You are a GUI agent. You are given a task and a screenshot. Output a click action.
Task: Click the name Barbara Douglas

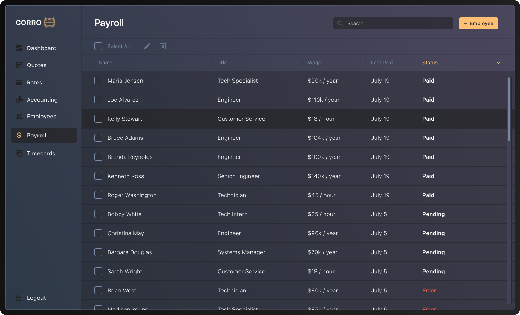coord(129,252)
